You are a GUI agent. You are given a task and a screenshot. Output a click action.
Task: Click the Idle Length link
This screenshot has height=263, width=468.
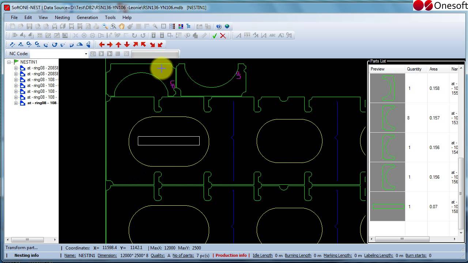263,255
